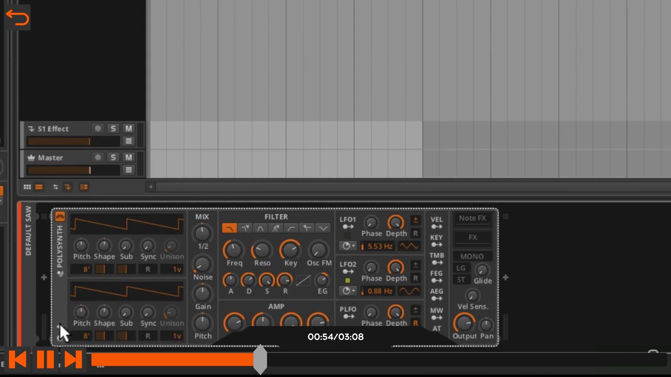Select the second band-pass filter type icon
671x377 pixels.
276,228
